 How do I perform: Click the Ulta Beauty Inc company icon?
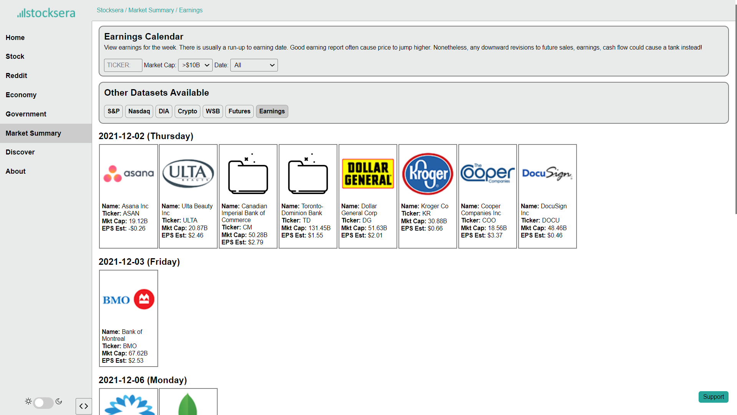189,174
